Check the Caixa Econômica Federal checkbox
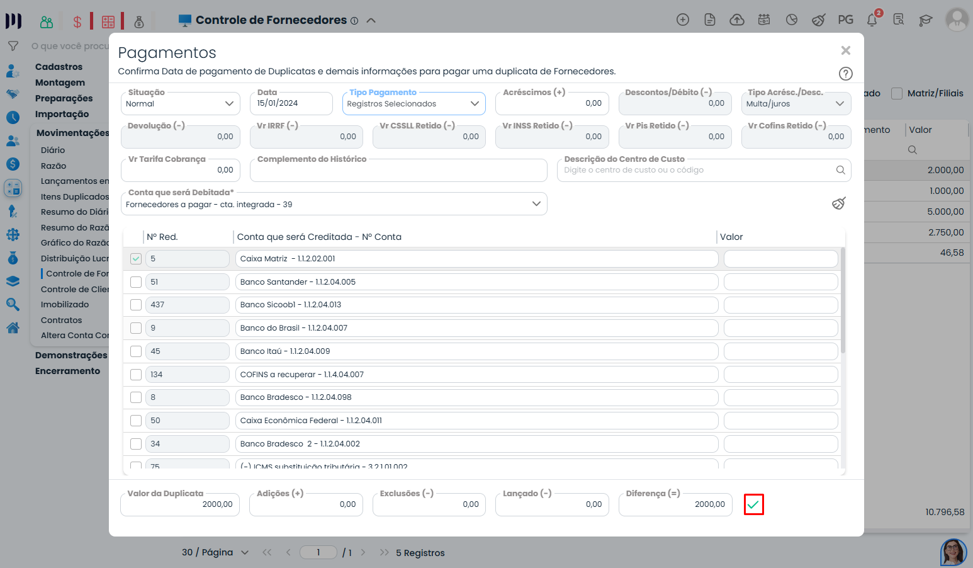 pos(136,421)
